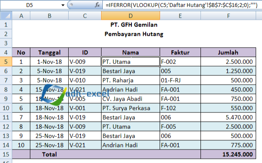262x163 pixels.
Task: Select row 5 header
Action: [x=6, y=62]
